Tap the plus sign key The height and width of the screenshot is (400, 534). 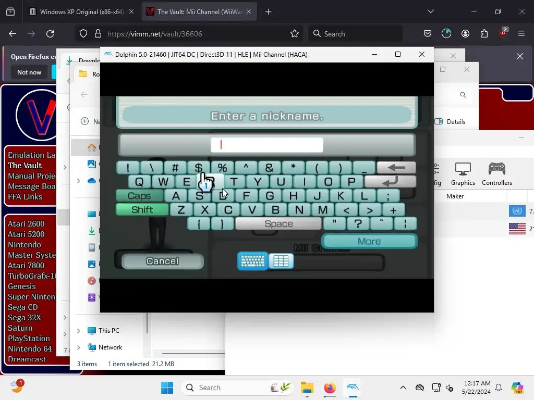[393, 210]
